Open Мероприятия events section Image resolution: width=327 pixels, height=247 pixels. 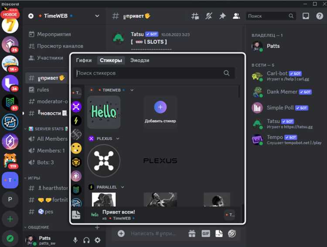[x=50, y=34]
